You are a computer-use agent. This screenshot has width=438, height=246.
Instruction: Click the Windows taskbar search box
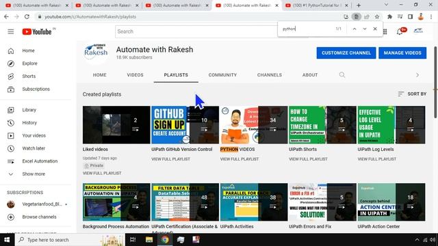70,240
